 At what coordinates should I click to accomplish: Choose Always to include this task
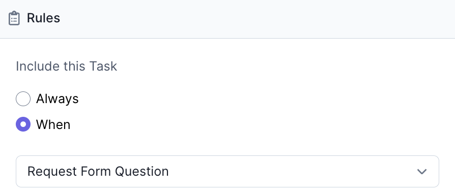(x=23, y=99)
